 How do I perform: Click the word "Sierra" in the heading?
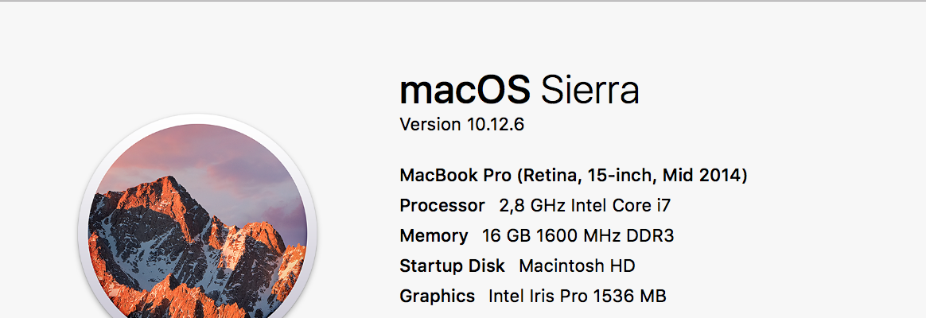coord(589,91)
